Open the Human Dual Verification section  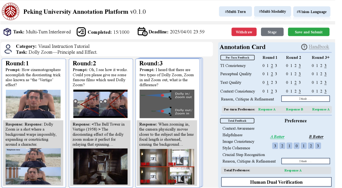(x=276, y=182)
